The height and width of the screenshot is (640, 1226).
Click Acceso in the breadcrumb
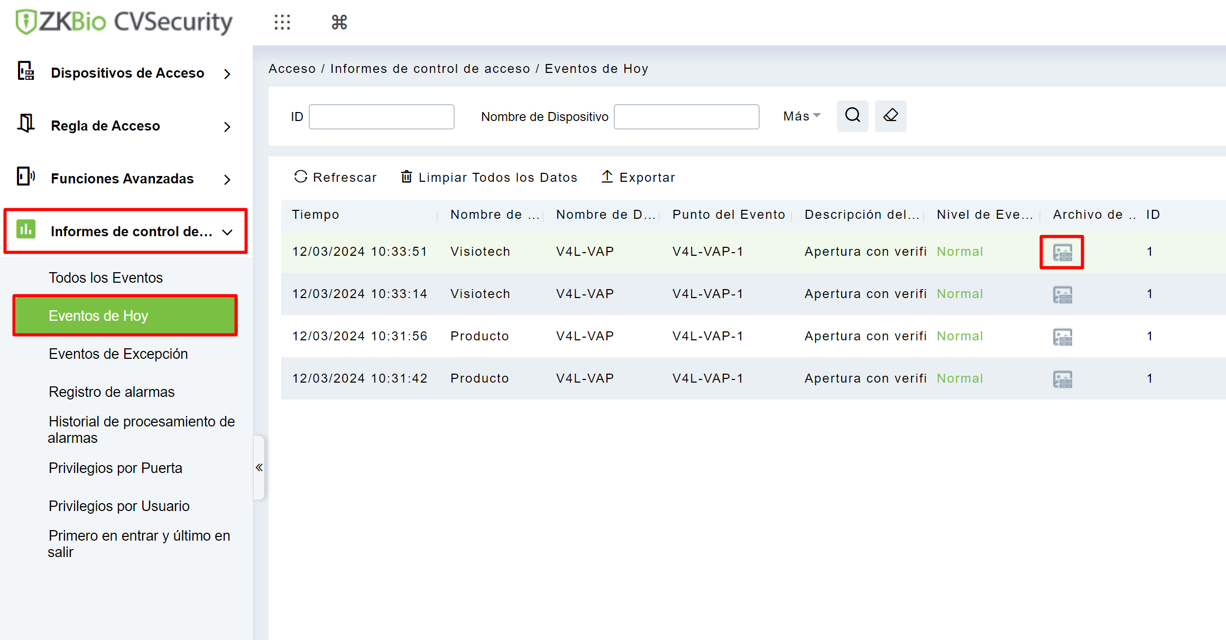(292, 69)
